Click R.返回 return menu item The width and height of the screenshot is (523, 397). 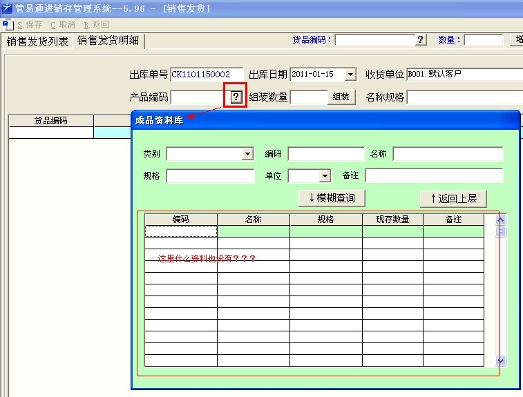(x=97, y=25)
